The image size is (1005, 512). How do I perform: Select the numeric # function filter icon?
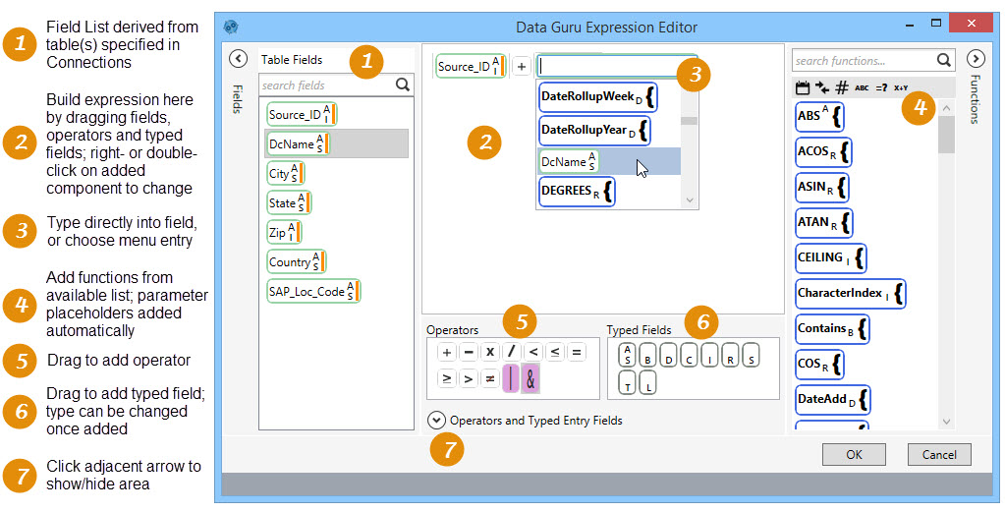coord(842,87)
